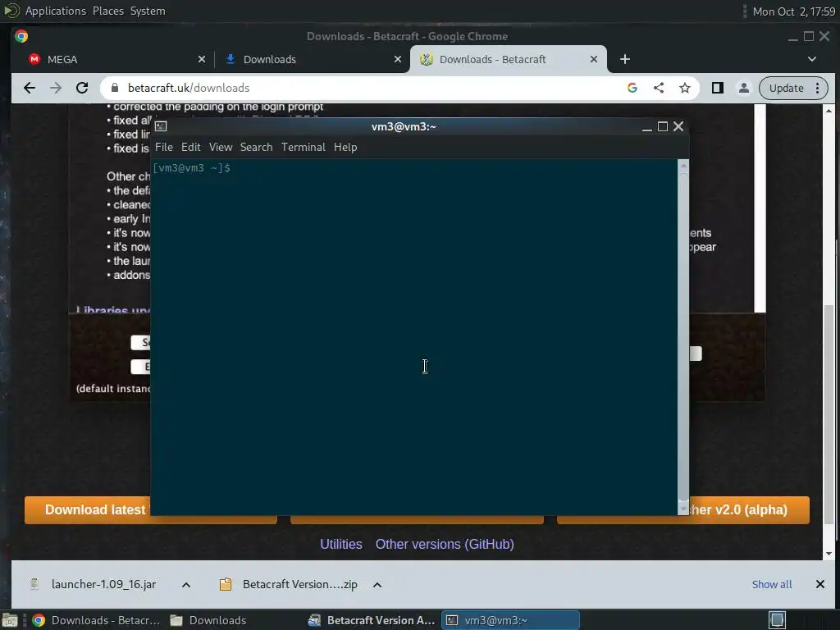Open Other versions (GitHub) link

[x=445, y=545]
